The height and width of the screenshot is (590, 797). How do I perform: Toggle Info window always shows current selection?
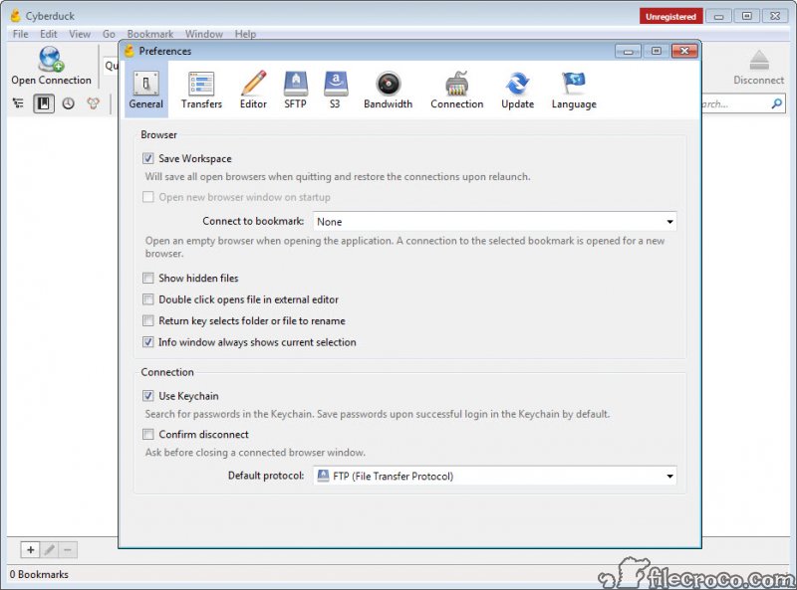pos(147,342)
